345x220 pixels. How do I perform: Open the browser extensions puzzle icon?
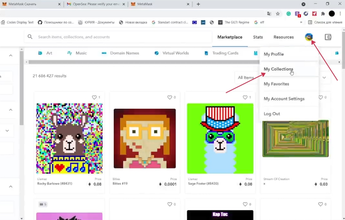pos(323,14)
